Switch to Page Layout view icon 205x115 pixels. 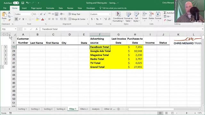166,113
